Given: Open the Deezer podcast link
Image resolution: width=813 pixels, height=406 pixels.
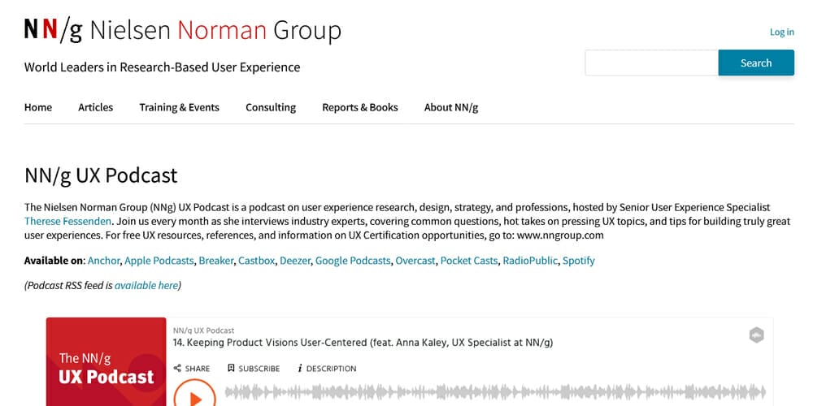Looking at the screenshot, I should click(295, 261).
